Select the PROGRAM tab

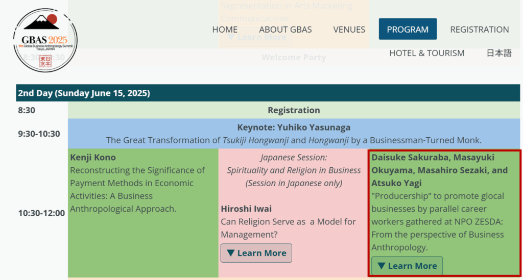408,29
